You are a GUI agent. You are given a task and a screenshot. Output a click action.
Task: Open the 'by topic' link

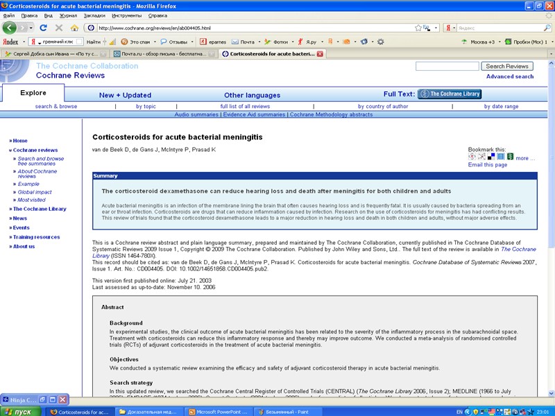146,106
